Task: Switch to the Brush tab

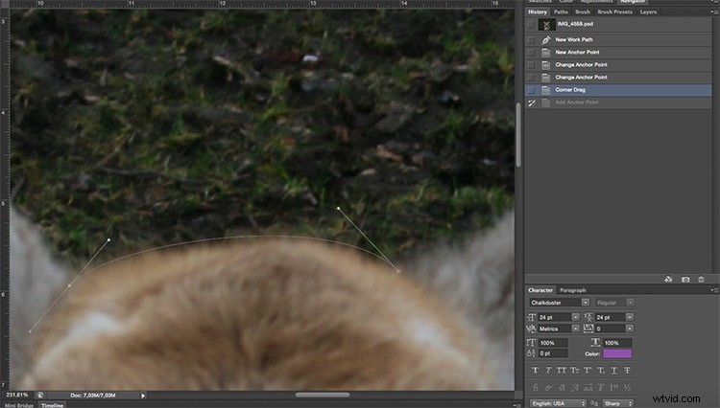Action: [583, 11]
